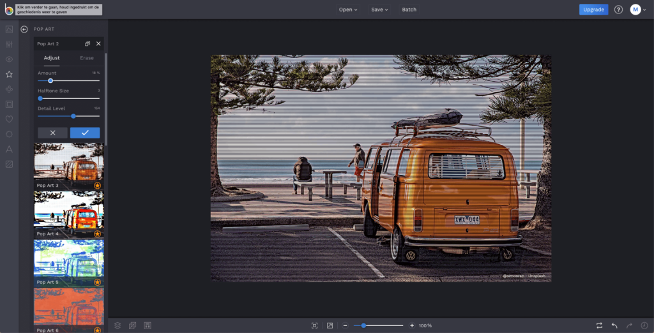The height and width of the screenshot is (333, 654).
Task: Click the Layers icon in the bottom bar
Action: coord(118,325)
